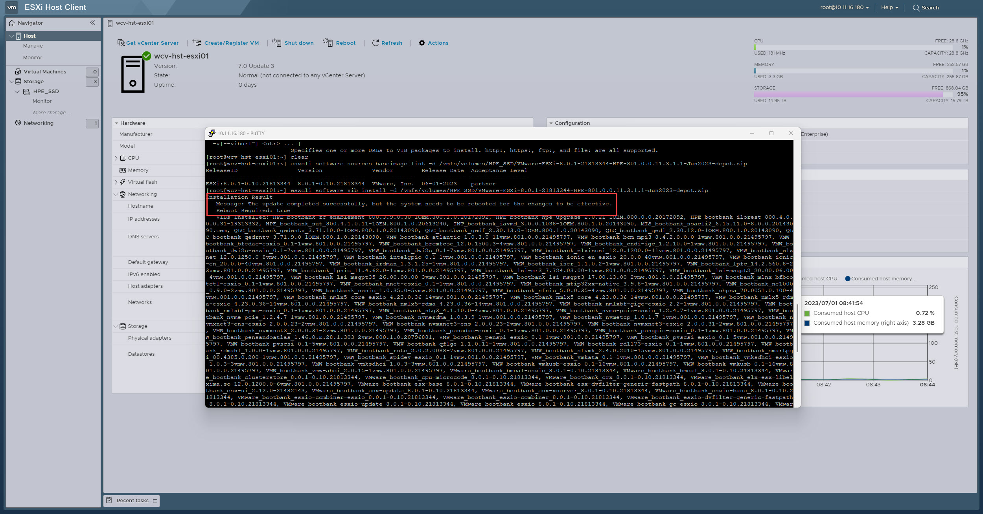The height and width of the screenshot is (514, 983).
Task: Click the Shut down toolbar icon
Action: pos(277,42)
